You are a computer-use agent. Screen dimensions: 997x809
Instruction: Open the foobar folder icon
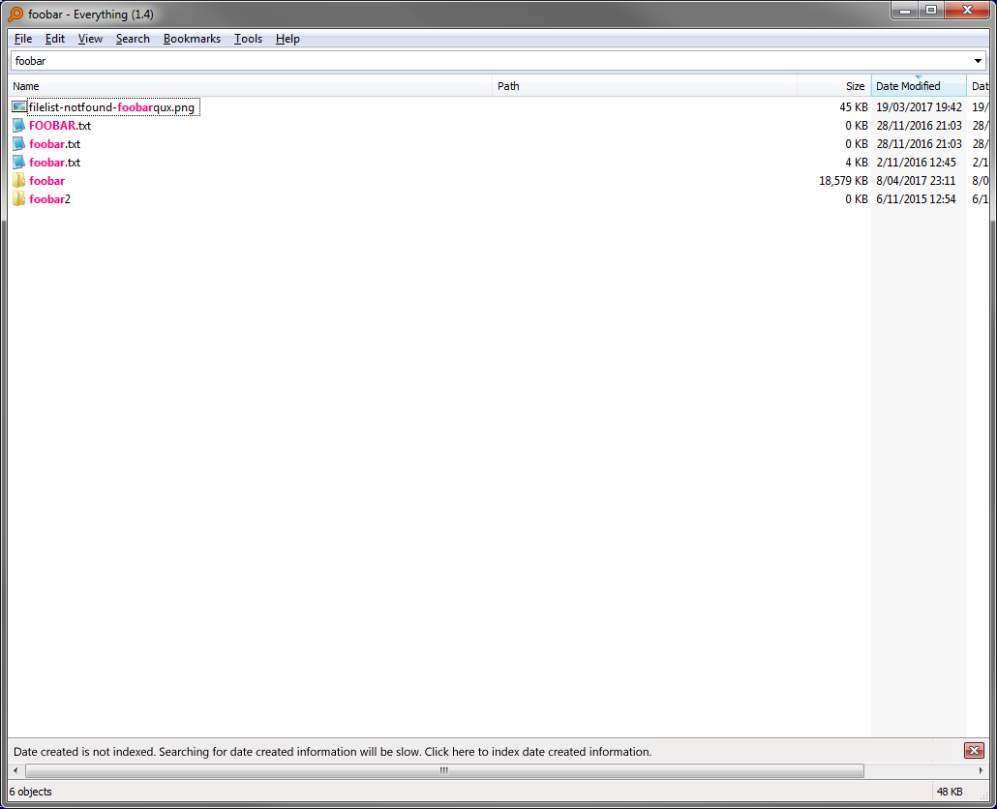(18, 180)
